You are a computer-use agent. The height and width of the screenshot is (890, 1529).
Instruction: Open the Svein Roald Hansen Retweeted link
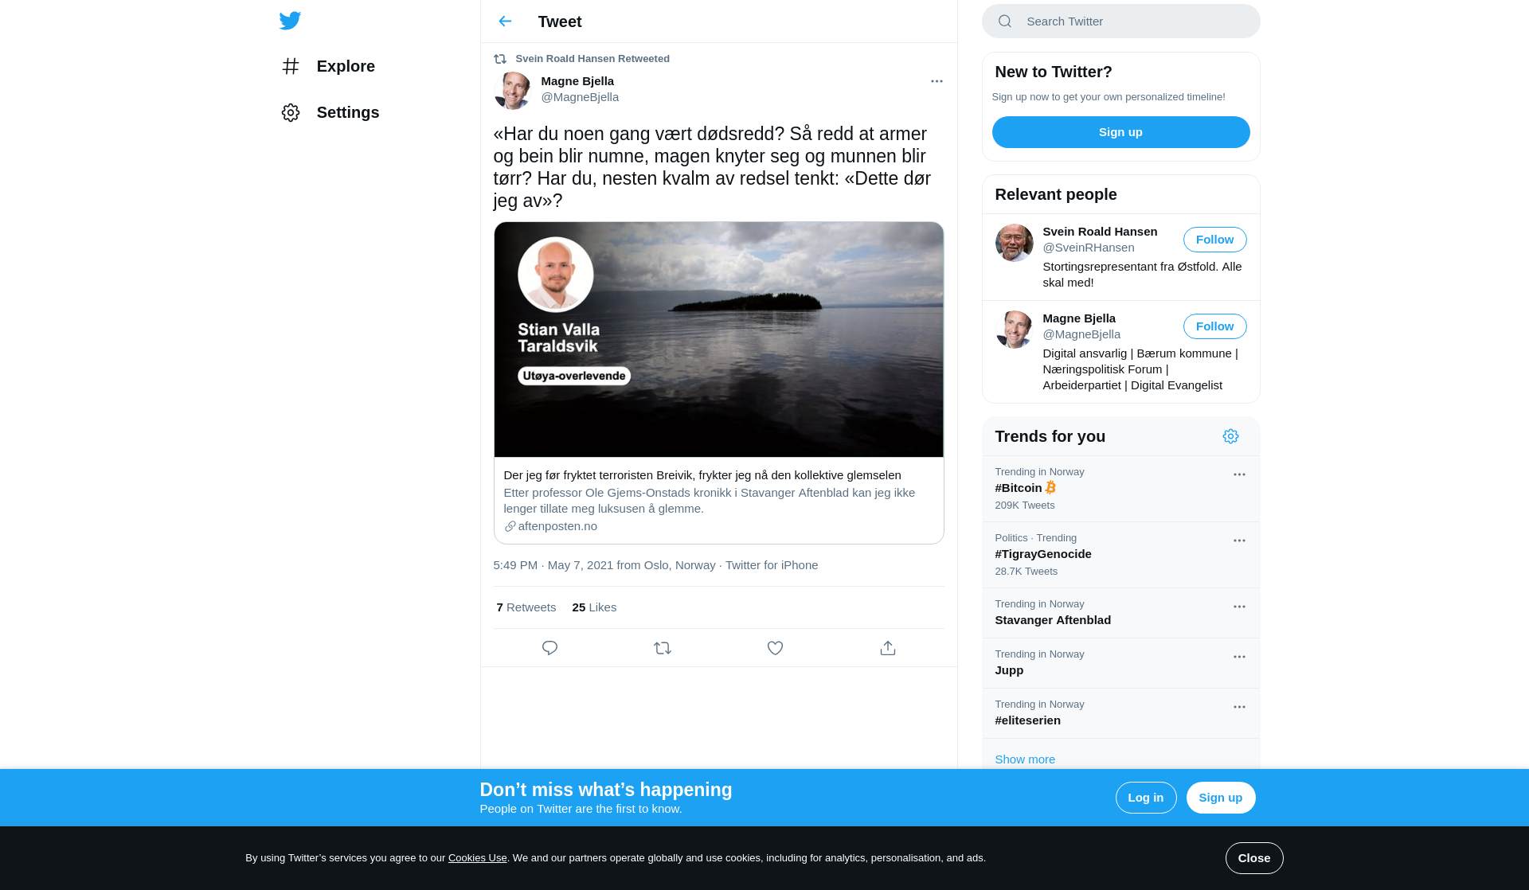[592, 59]
